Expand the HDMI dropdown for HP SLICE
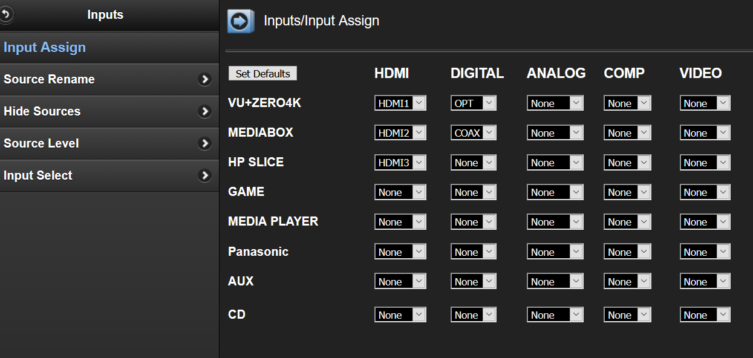This screenshot has width=753, height=358. pos(400,163)
